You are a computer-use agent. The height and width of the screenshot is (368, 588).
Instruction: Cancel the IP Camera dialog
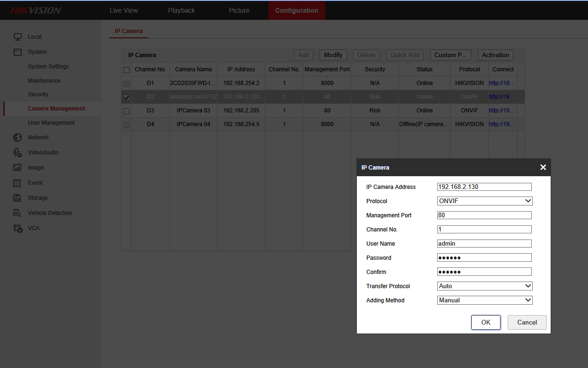click(x=527, y=323)
